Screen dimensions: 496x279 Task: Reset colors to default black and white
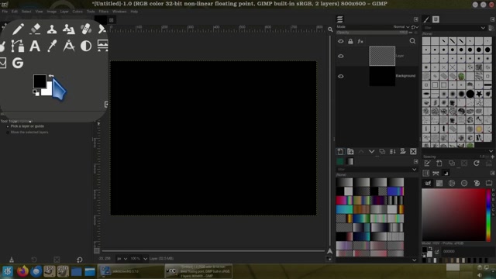tap(36, 93)
